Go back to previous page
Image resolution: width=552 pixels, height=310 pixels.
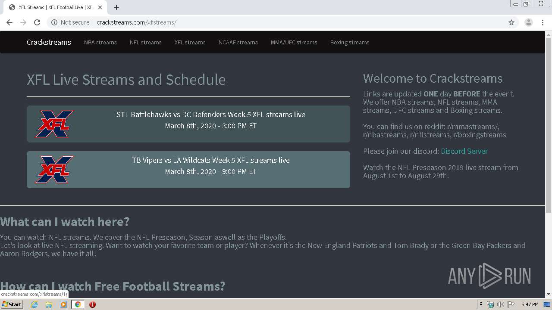[x=9, y=22]
